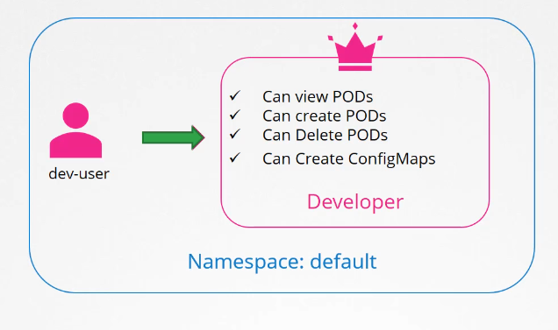Image resolution: width=558 pixels, height=330 pixels.
Task: Click the Developer role title
Action: [355, 202]
